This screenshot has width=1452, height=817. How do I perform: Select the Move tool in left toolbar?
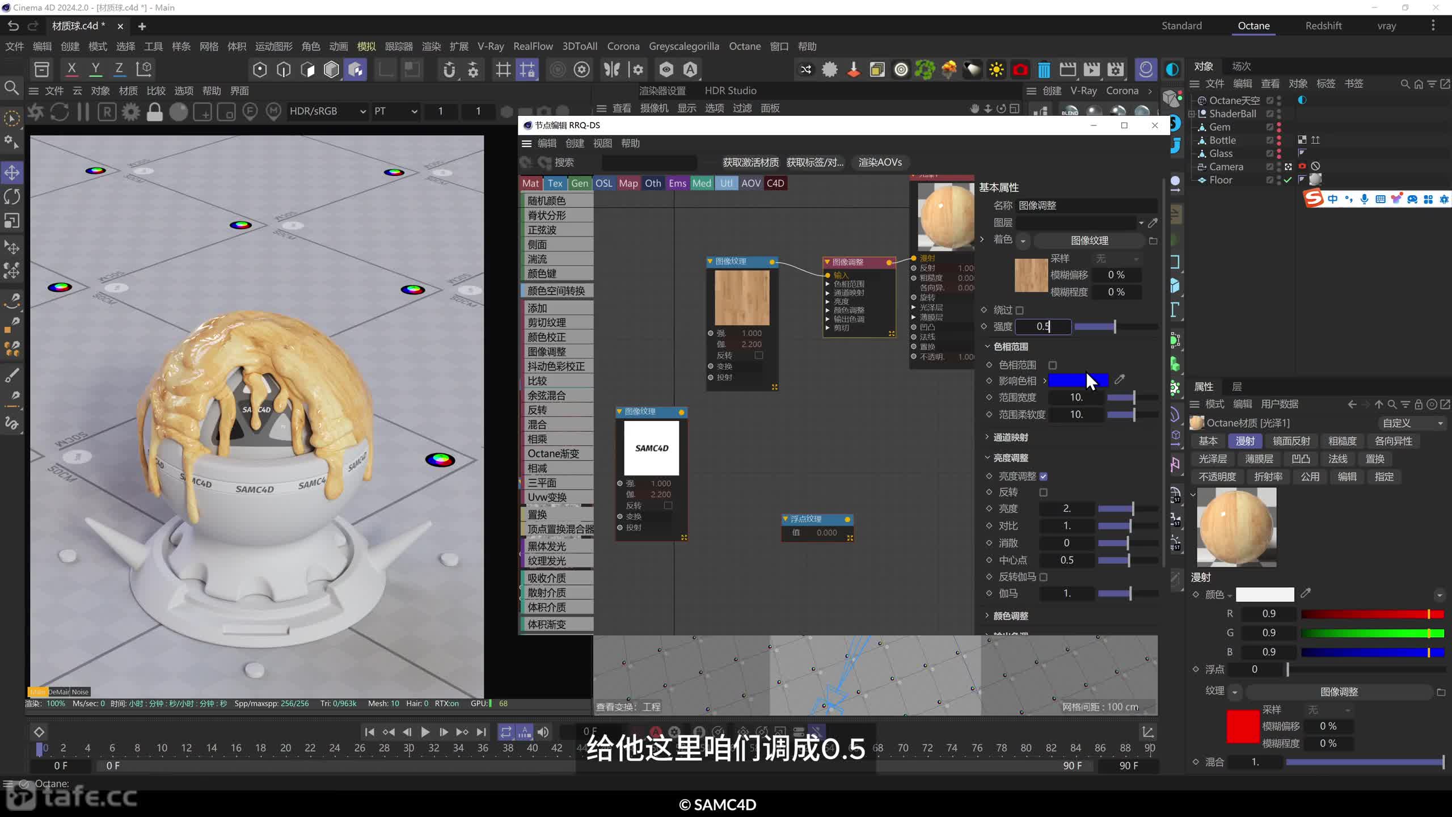[x=12, y=172]
